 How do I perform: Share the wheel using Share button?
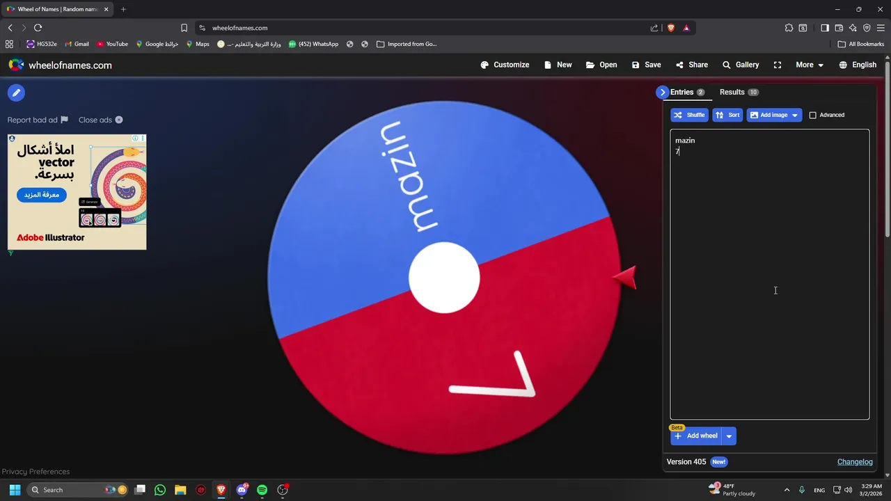[x=691, y=65]
